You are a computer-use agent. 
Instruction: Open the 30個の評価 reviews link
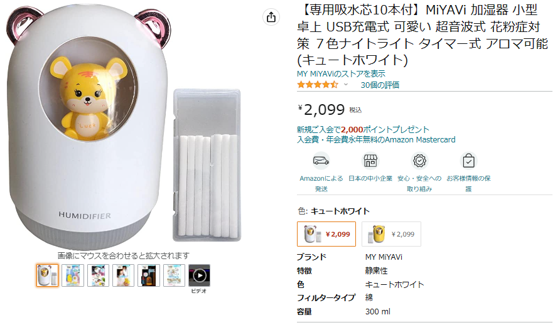point(380,85)
